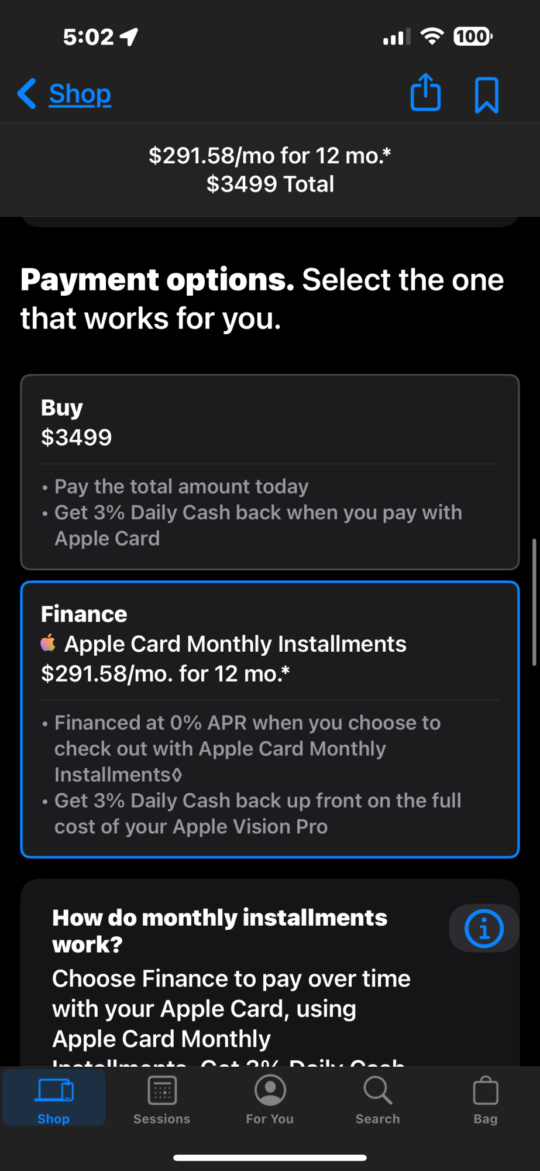Select the Buy $3499 payment option
540x1171 pixels.
[x=270, y=471]
